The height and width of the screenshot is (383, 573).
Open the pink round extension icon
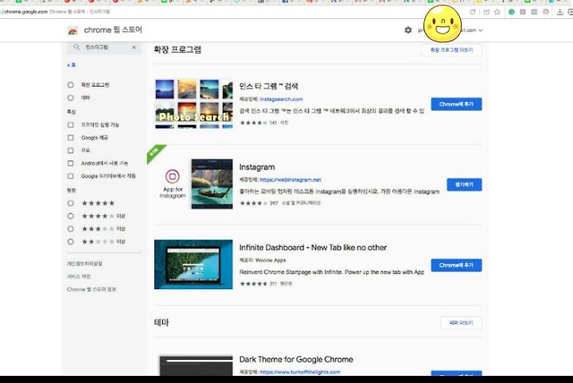pyautogui.click(x=546, y=12)
